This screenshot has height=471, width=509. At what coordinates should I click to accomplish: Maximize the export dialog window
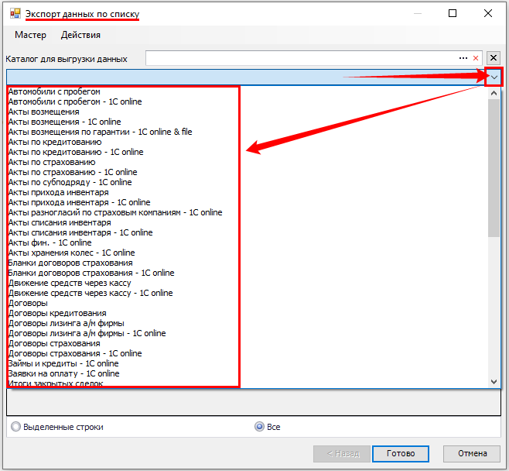[453, 13]
